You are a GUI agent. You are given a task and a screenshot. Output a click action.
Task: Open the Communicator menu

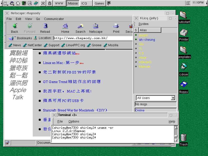click(54, 19)
